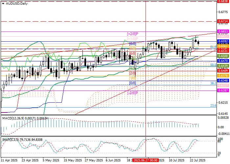Click the 0.6409 red price label
The height and width of the screenshot is (164, 230).
223,71
